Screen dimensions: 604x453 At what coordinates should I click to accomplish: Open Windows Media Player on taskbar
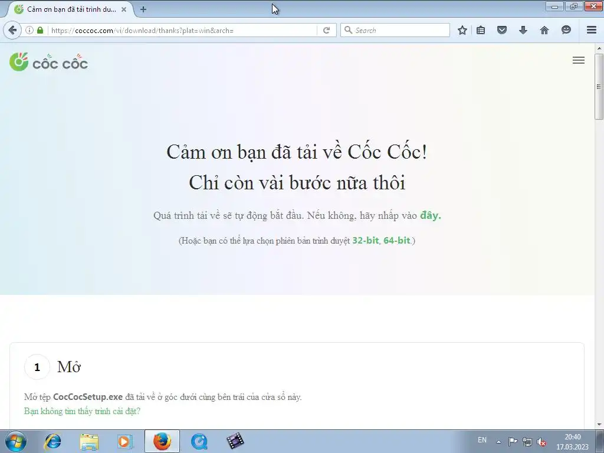[125, 441]
